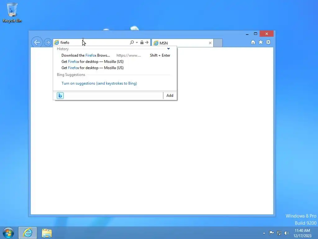This screenshot has width=318, height=239.
Task: Click the Internet Explorer page icon in address bar
Action: (57, 42)
